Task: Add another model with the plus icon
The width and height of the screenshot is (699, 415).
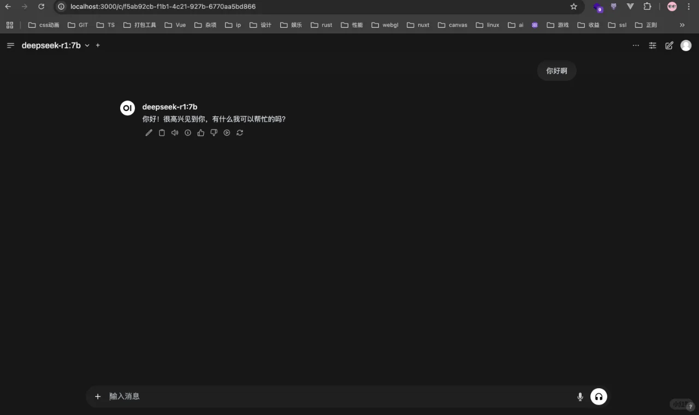Action: point(98,45)
